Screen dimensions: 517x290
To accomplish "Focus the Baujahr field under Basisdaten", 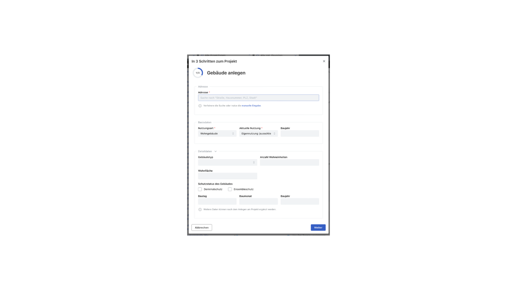I will click(300, 133).
